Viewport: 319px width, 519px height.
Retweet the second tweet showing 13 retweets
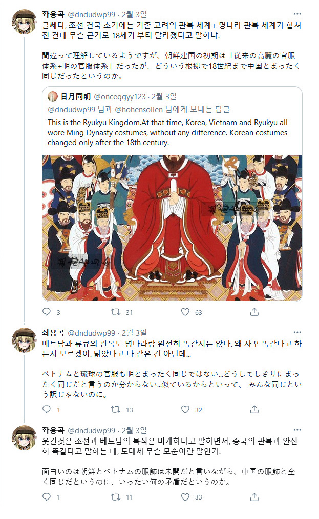click(x=115, y=409)
